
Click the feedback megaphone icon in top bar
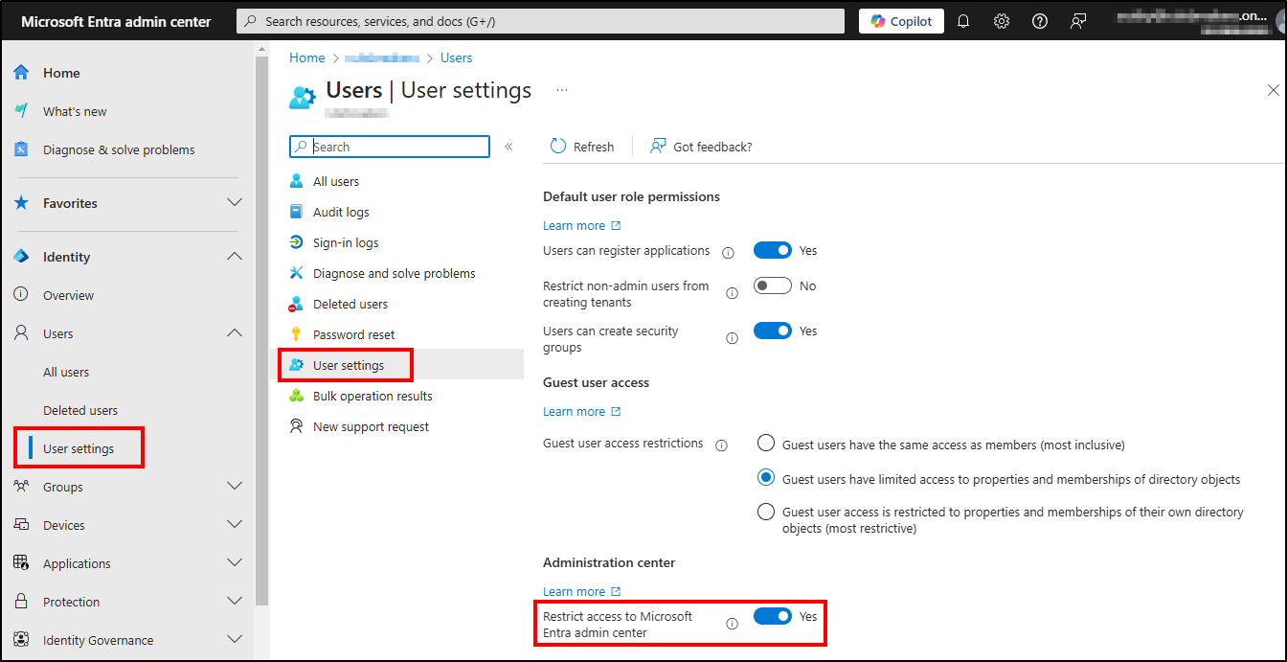point(1077,20)
